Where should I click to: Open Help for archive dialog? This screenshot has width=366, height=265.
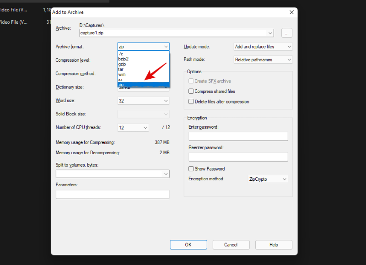pyautogui.click(x=274, y=245)
